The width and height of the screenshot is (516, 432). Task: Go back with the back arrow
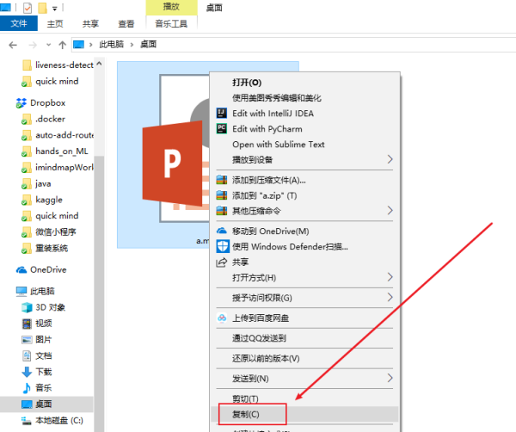point(13,45)
